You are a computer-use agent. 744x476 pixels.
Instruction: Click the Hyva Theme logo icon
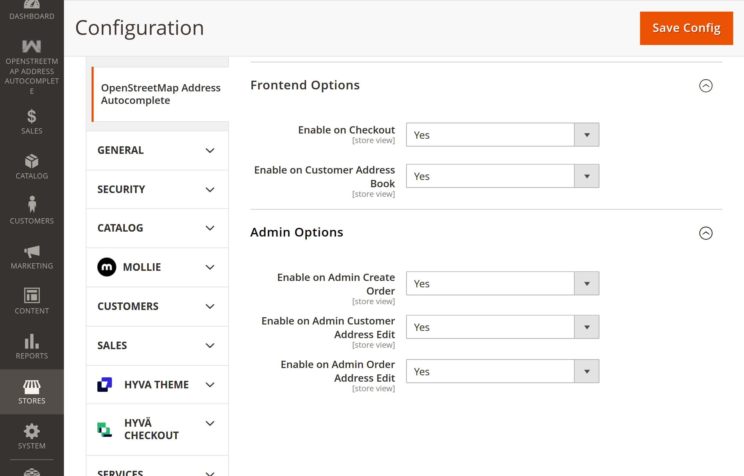[x=105, y=385]
